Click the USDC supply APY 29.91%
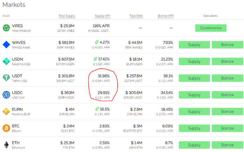The width and height of the screenshot is (244, 152). pyautogui.click(x=104, y=93)
